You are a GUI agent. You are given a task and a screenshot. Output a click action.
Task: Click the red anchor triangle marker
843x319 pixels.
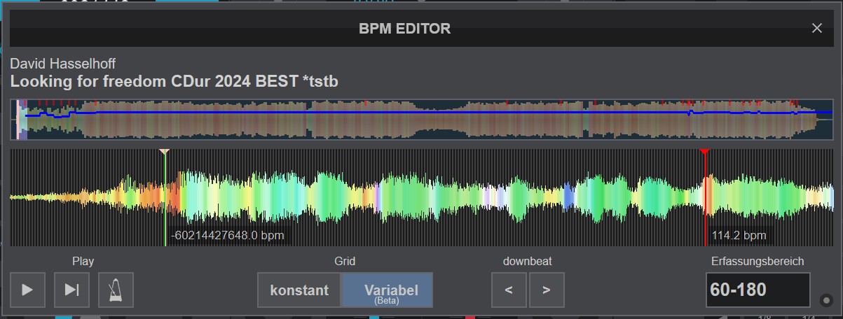tap(705, 152)
